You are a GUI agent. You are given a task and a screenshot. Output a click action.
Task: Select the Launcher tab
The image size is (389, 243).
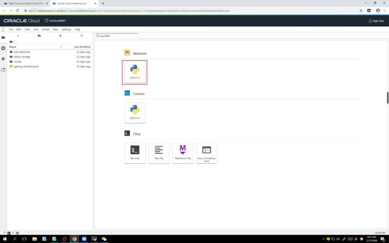116,36
